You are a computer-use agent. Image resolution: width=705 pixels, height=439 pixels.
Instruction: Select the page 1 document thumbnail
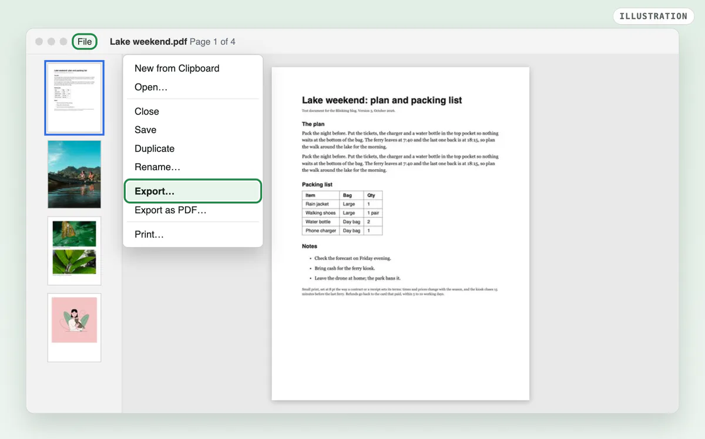tap(74, 97)
